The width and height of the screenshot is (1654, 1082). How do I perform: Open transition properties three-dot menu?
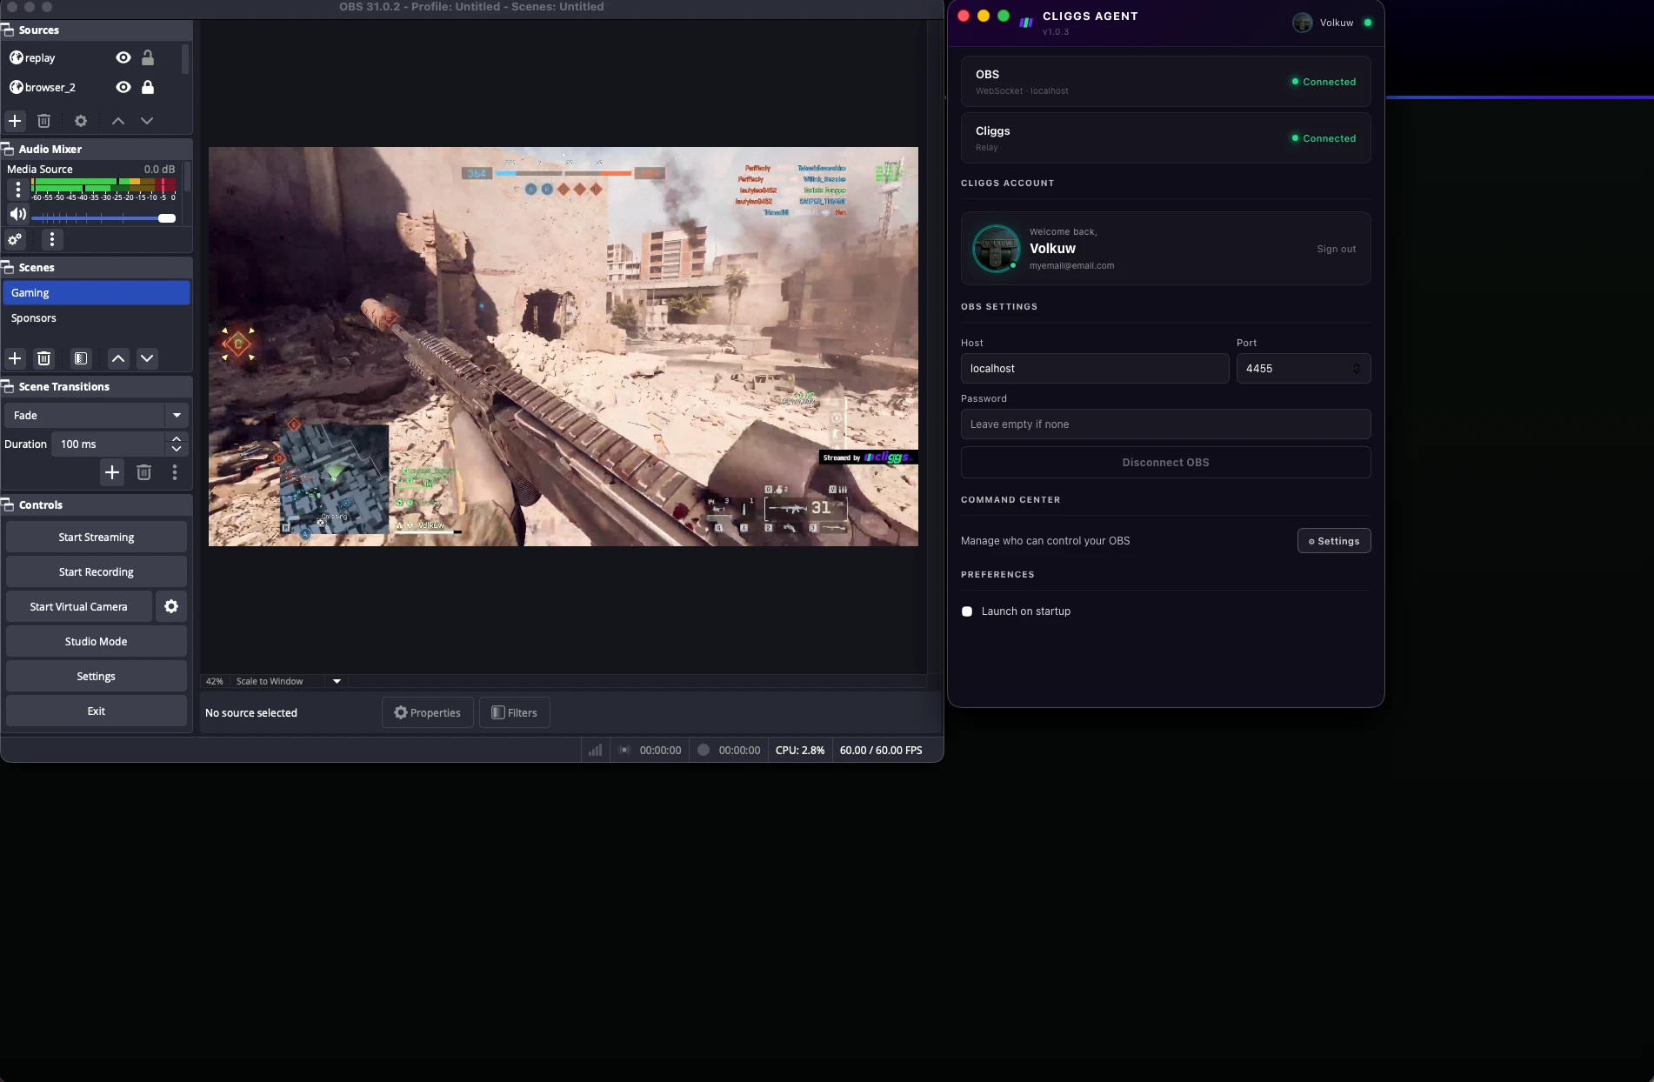175,472
